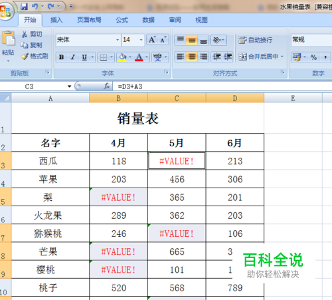Activate the Format Painter 格式刷

[35, 56]
